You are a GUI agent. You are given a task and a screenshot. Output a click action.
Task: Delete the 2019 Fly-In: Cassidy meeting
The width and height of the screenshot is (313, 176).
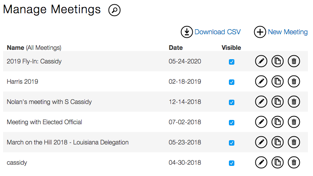pos(294,62)
